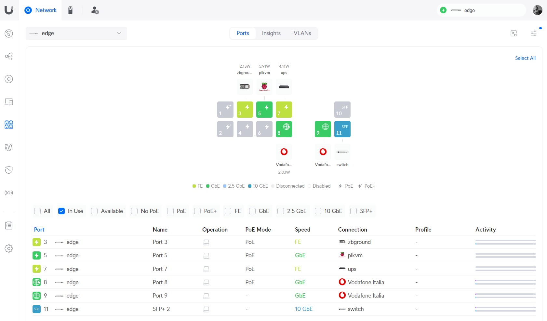Open the Security shield sidebar icon
The image size is (547, 321).
9,170
